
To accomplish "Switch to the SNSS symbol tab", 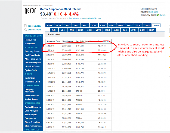I will 85,25.
